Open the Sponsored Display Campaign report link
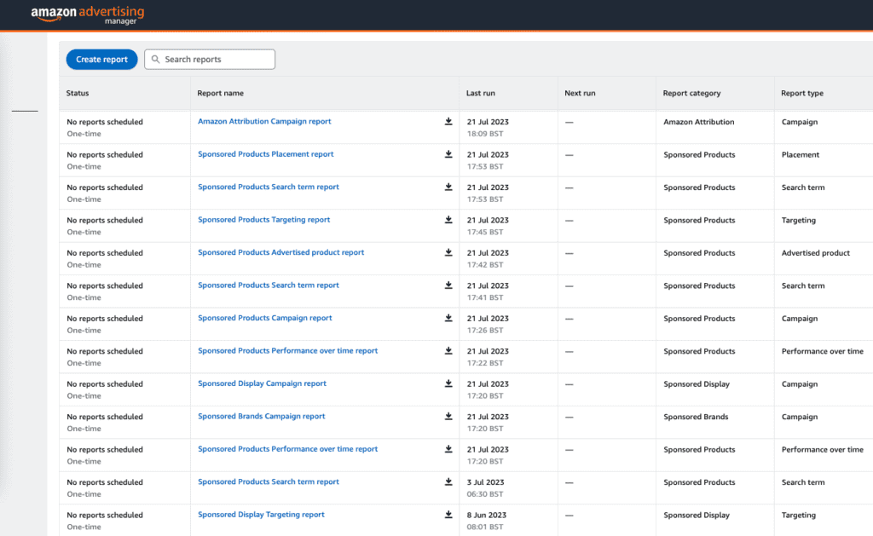Image resolution: width=873 pixels, height=536 pixels. point(262,383)
